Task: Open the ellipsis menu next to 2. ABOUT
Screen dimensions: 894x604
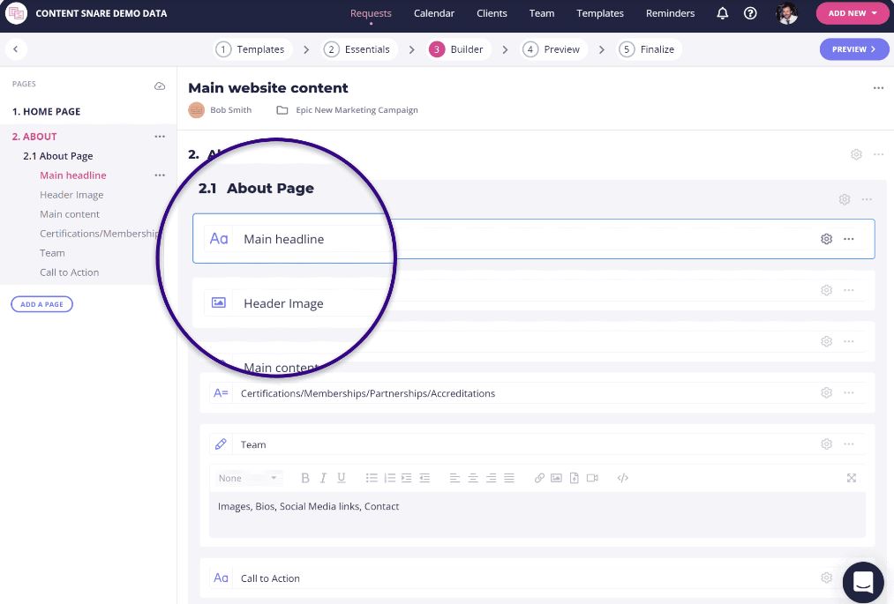Action: tap(160, 137)
